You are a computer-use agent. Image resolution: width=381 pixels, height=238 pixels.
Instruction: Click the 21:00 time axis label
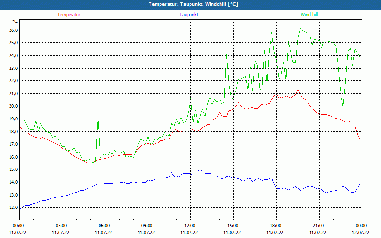pyautogui.click(x=318, y=226)
